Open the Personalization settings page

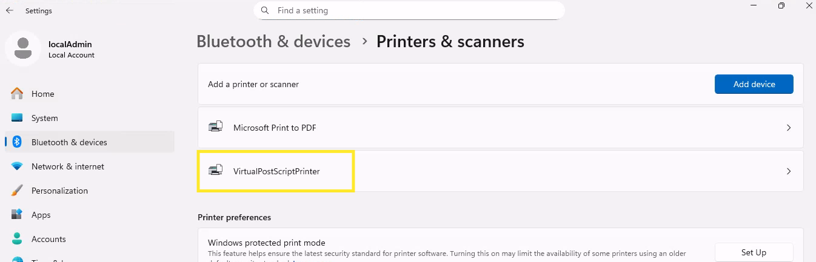(x=59, y=191)
